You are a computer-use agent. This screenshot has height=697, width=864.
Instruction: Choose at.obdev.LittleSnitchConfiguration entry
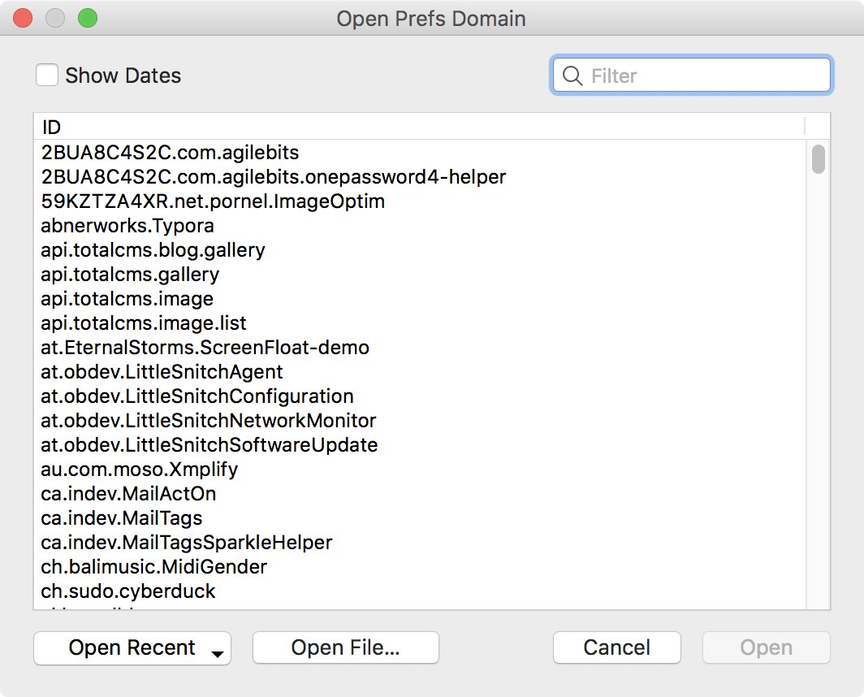(x=420, y=396)
